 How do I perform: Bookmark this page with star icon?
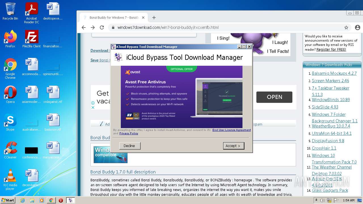pos(346,27)
